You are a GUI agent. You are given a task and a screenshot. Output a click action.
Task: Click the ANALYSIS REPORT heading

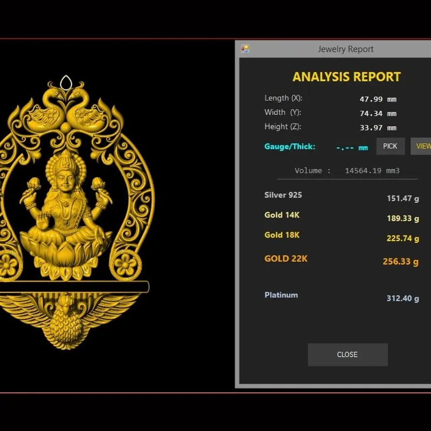(x=346, y=77)
